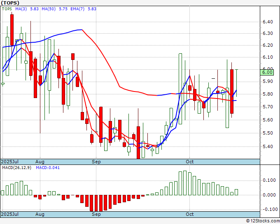This screenshot has height=224, width=280.
Task: Click the last red candle spanning 6.00 to 5.65
Action: (x=231, y=91)
